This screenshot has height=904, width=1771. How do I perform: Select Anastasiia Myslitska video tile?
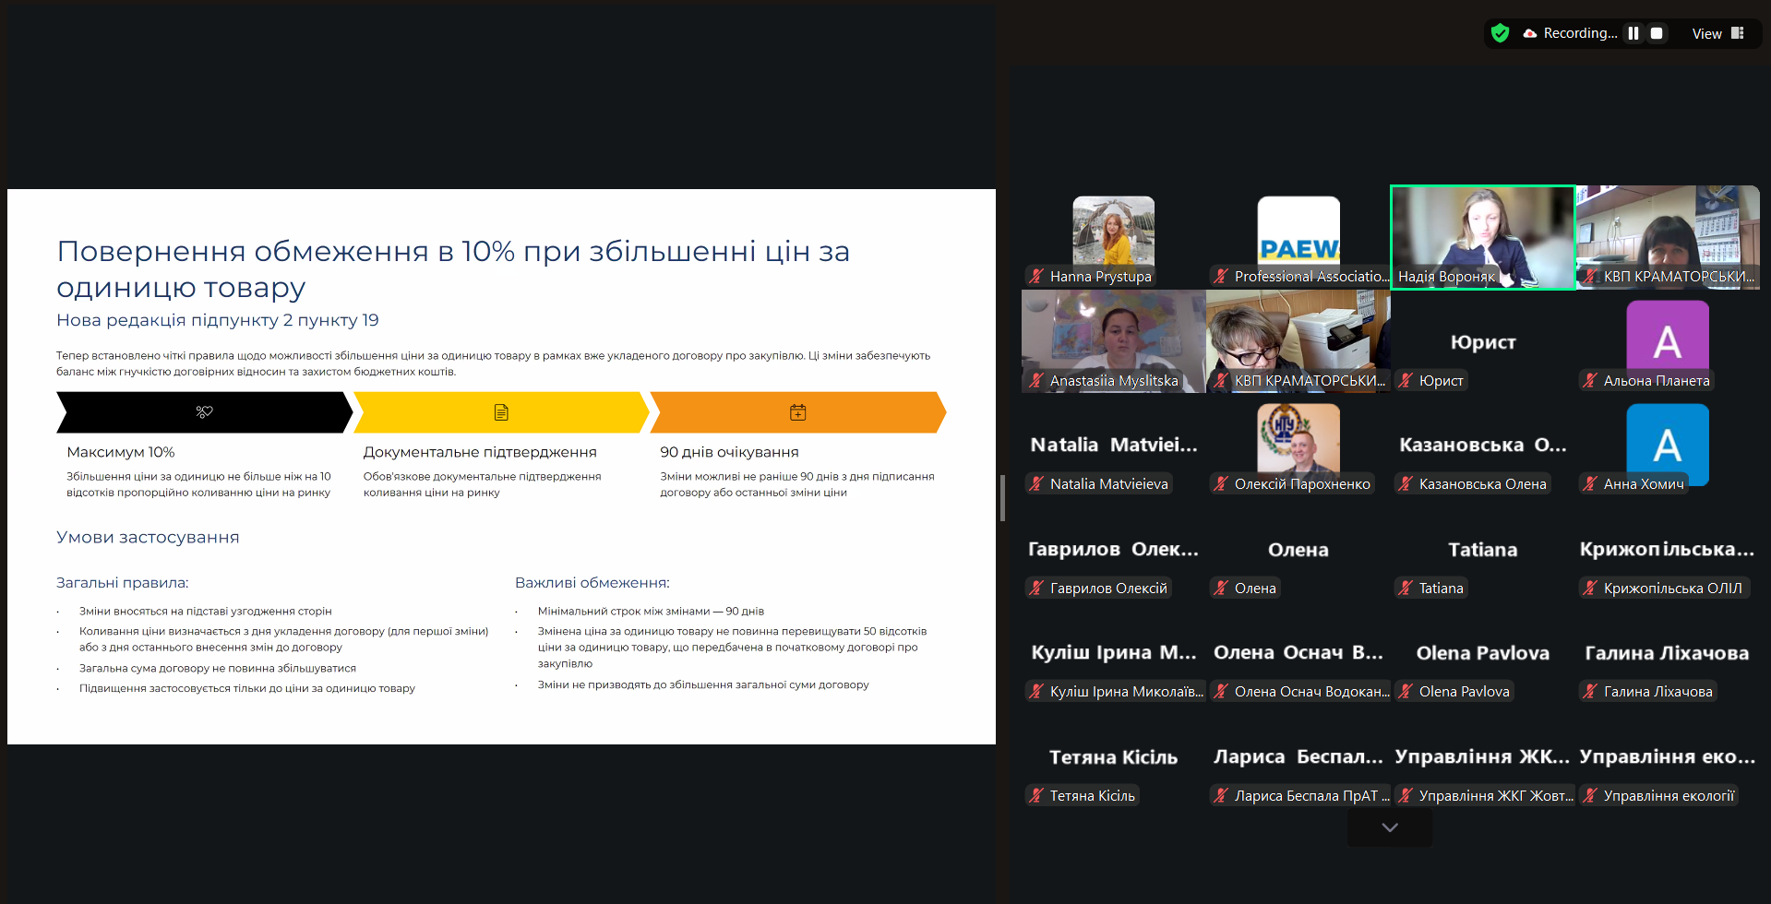[1113, 340]
